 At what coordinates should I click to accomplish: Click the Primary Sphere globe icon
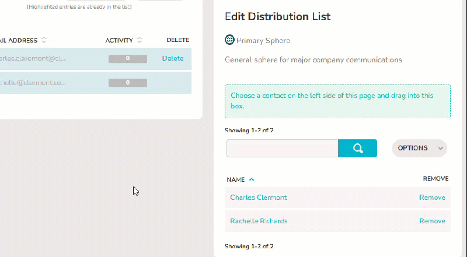click(x=229, y=40)
